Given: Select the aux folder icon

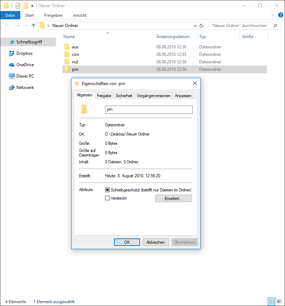Looking at the screenshot, I should 67,47.
